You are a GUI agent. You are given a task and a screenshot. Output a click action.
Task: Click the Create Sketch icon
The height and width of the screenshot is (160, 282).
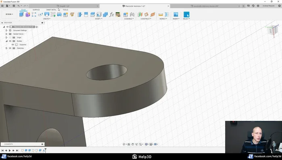pyautogui.click(x=53, y=15)
